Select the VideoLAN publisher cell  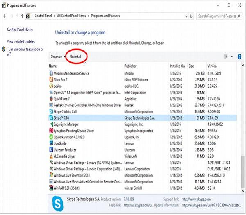(x=131, y=156)
